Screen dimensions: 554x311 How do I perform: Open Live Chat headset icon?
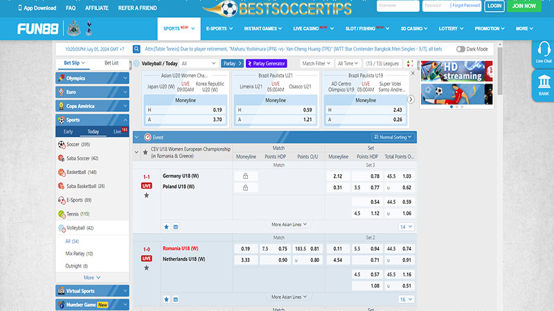544,49
